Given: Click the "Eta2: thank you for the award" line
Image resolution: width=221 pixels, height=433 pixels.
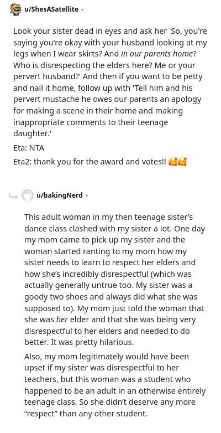Looking at the screenshot, I should click(x=100, y=162).
